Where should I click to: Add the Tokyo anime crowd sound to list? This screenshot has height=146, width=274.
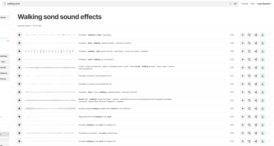click(x=242, y=68)
